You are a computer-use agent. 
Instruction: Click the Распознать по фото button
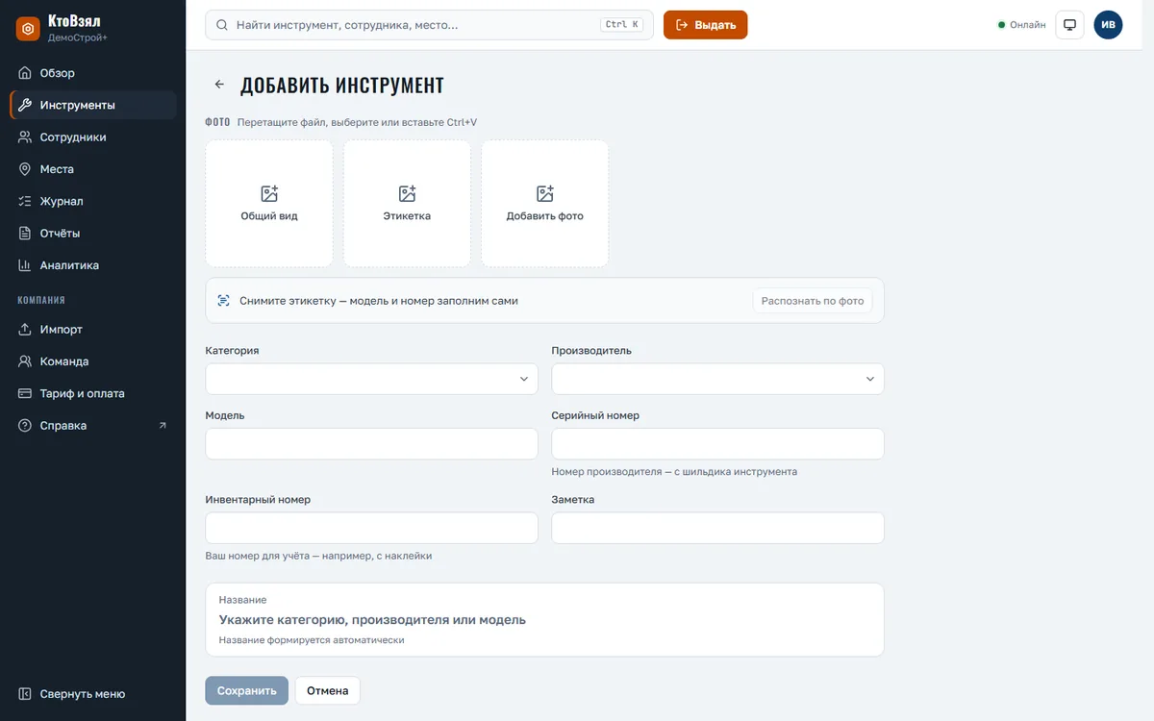813,301
